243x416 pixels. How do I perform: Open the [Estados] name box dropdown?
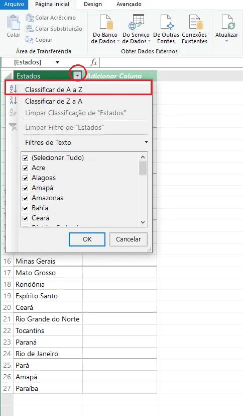point(57,62)
